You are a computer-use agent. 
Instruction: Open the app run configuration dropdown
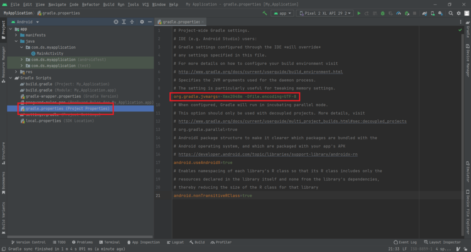pos(282,13)
